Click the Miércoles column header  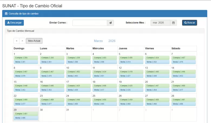pos(98,48)
